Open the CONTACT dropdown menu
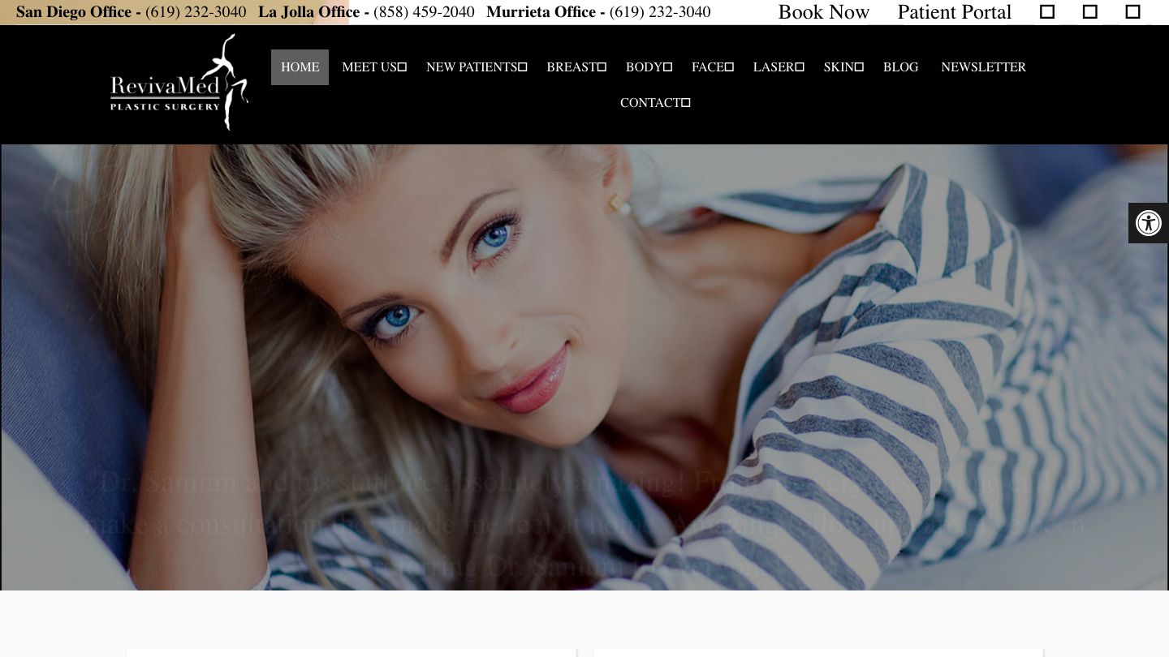This screenshot has height=657, width=1169. (655, 103)
